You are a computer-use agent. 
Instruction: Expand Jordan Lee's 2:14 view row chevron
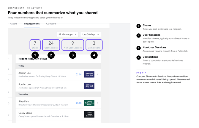coord(97,74)
